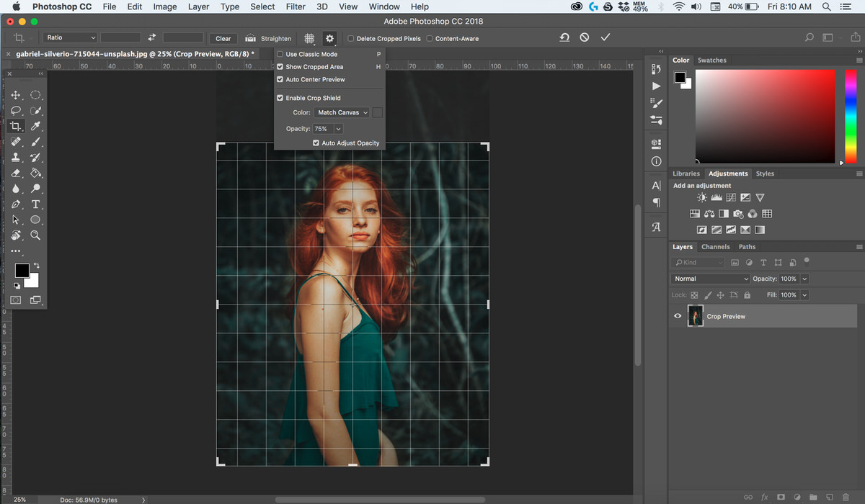The image size is (865, 504).
Task: Add a Brightness/Contrast adjustment
Action: click(702, 197)
